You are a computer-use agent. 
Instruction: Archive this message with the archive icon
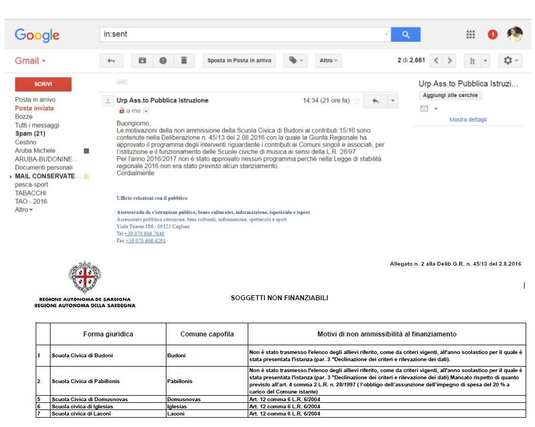tap(142, 61)
